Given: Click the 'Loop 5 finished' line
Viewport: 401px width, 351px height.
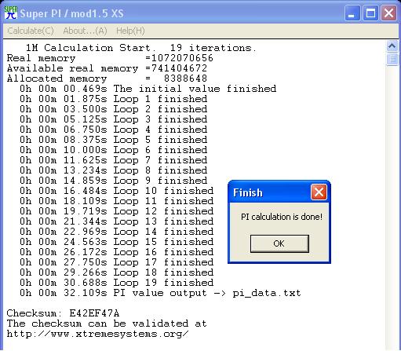Looking at the screenshot, I should pos(114,140).
